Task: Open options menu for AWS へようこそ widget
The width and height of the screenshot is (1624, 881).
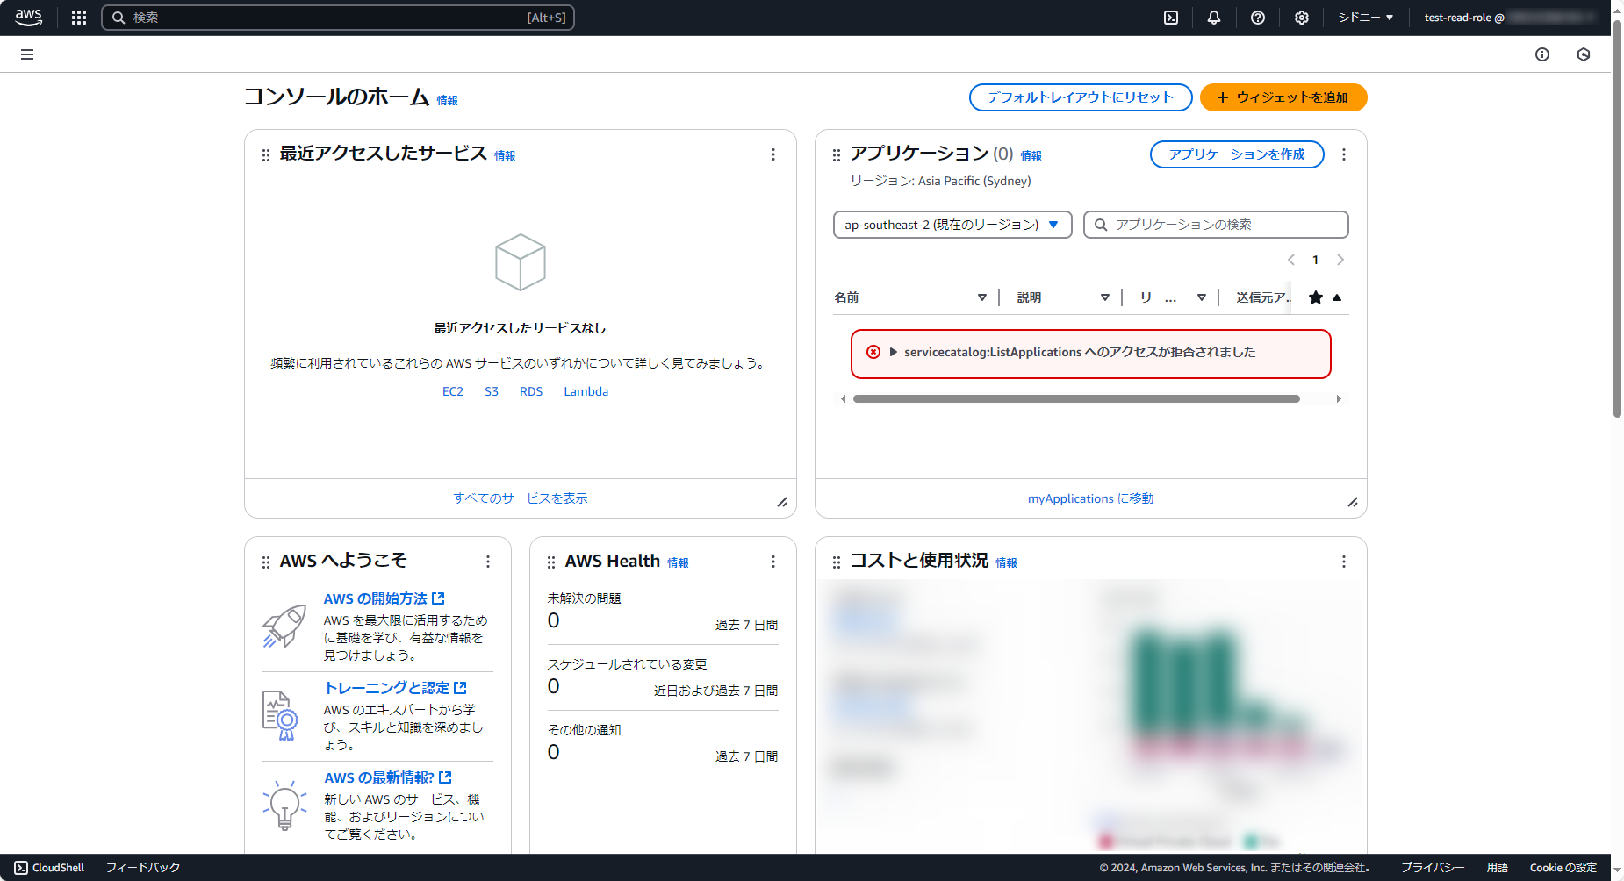Action: coord(488,562)
